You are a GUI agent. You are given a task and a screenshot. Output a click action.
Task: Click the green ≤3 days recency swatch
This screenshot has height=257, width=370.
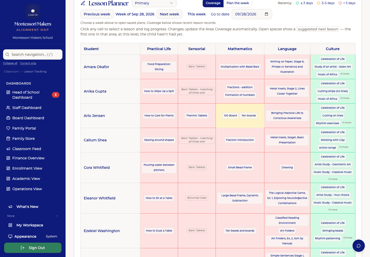pyautogui.click(x=298, y=3)
